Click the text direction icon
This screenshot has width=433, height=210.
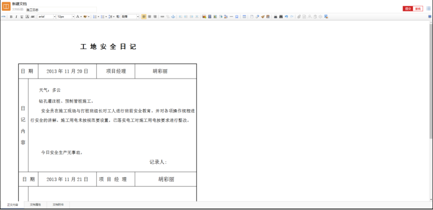tap(118, 17)
